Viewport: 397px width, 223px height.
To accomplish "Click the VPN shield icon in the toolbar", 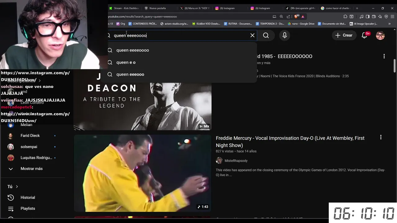I will pyautogui.click(x=386, y=16).
